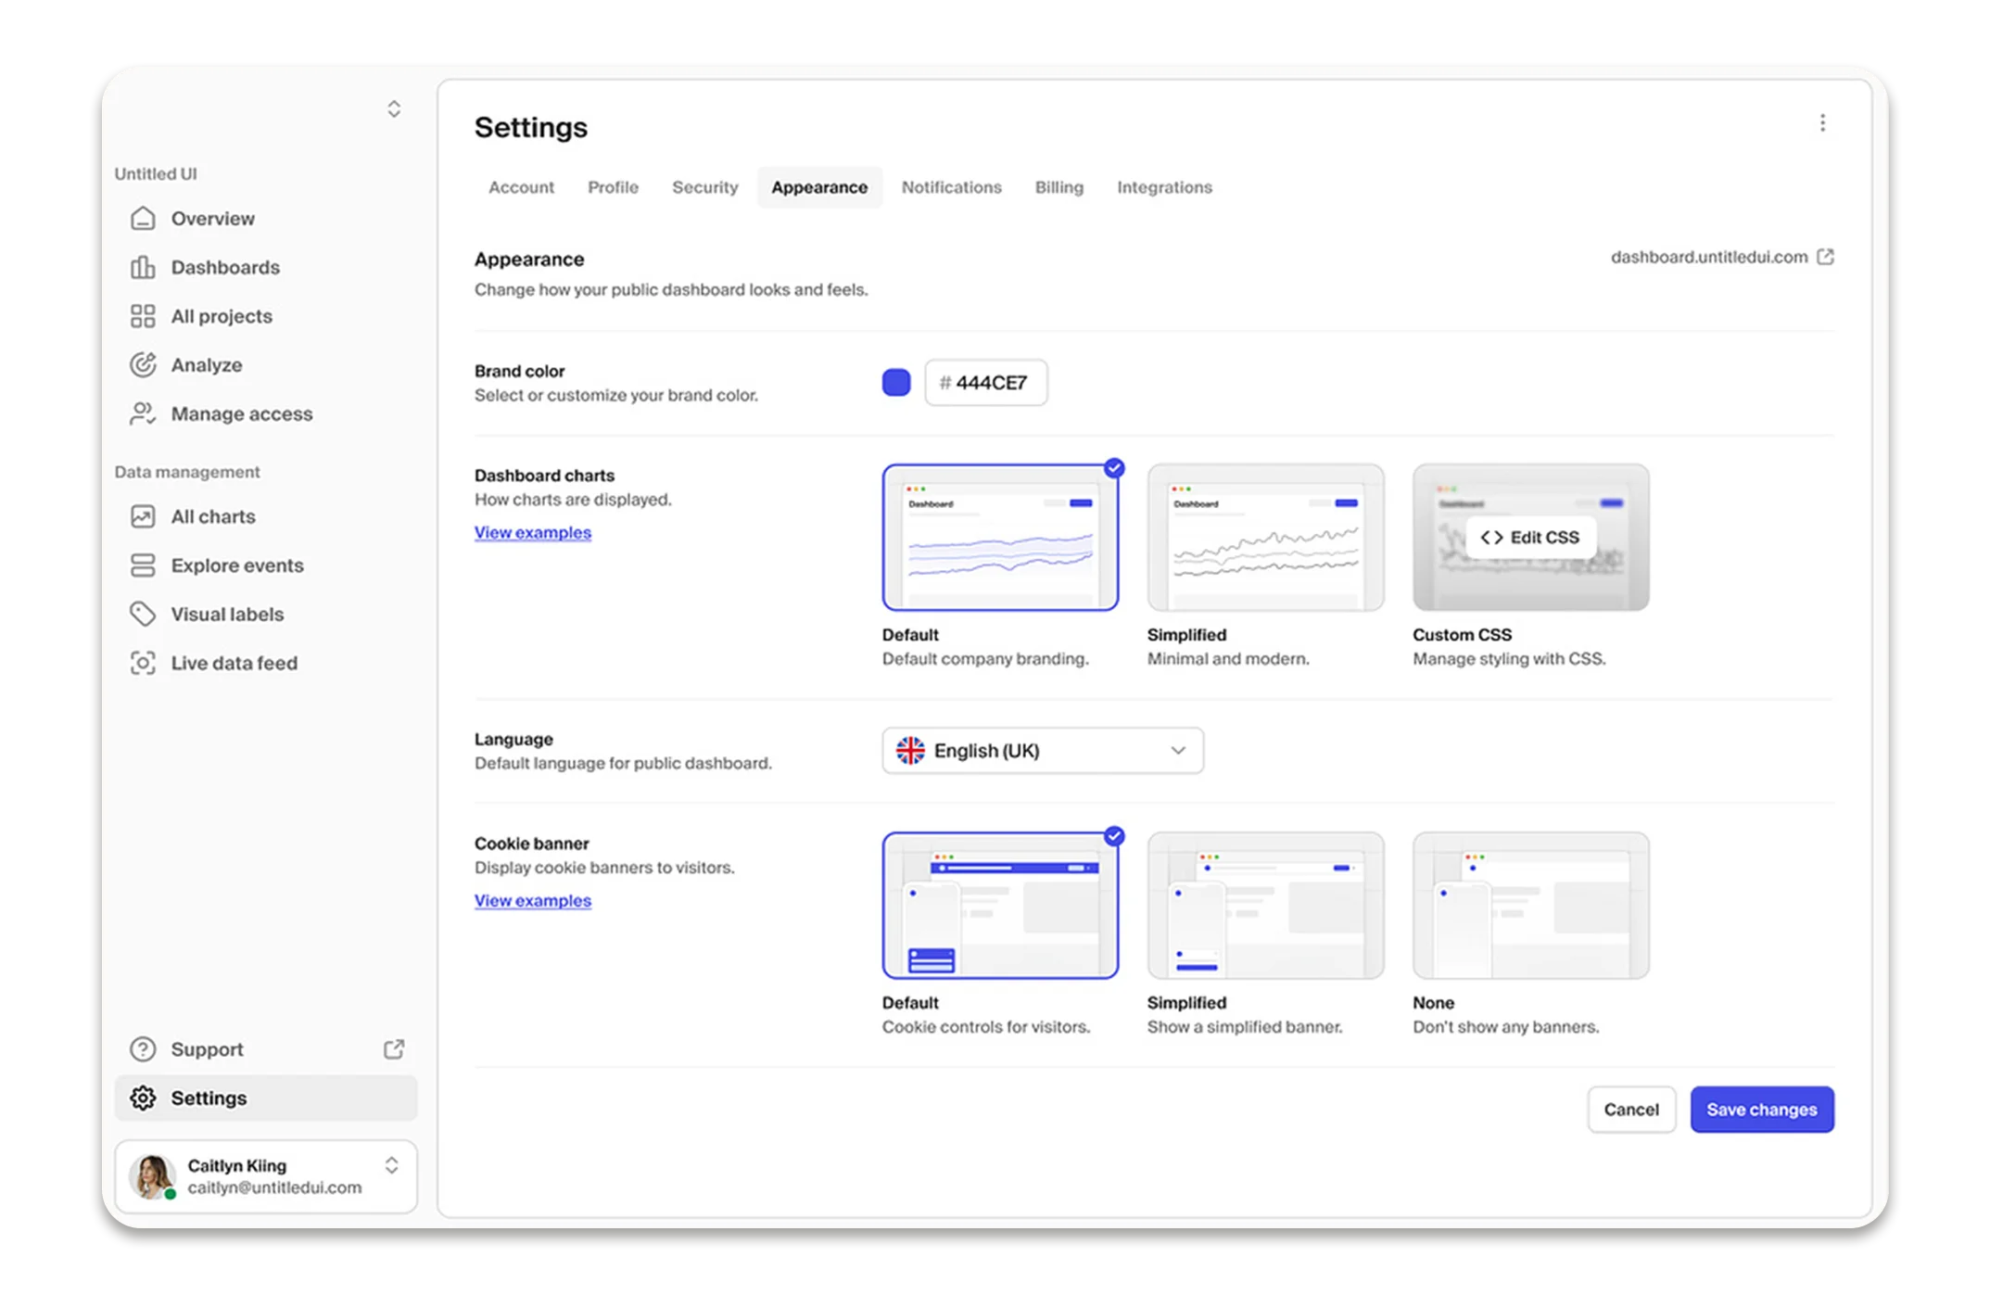Switch to the Notifications tab

951,186
